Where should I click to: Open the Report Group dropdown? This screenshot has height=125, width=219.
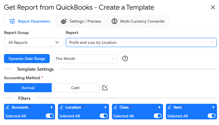(x=34, y=42)
